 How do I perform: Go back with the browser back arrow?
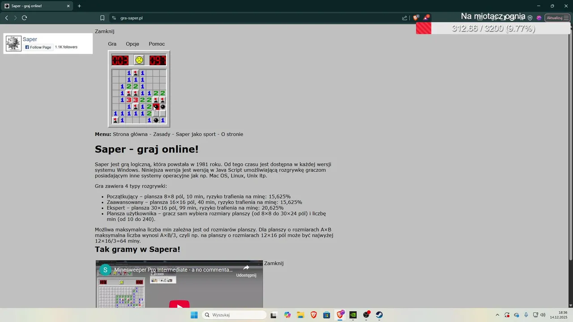tap(6, 18)
